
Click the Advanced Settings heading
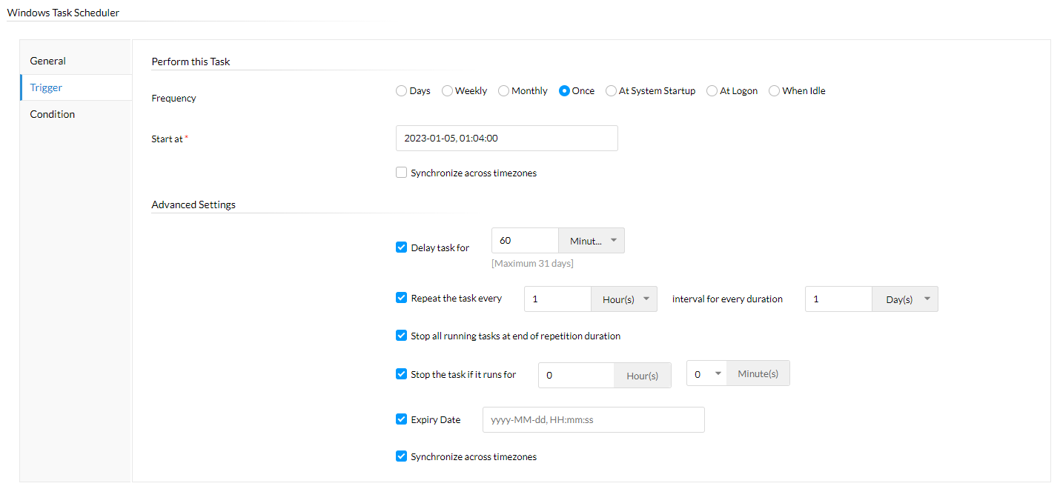tap(193, 204)
